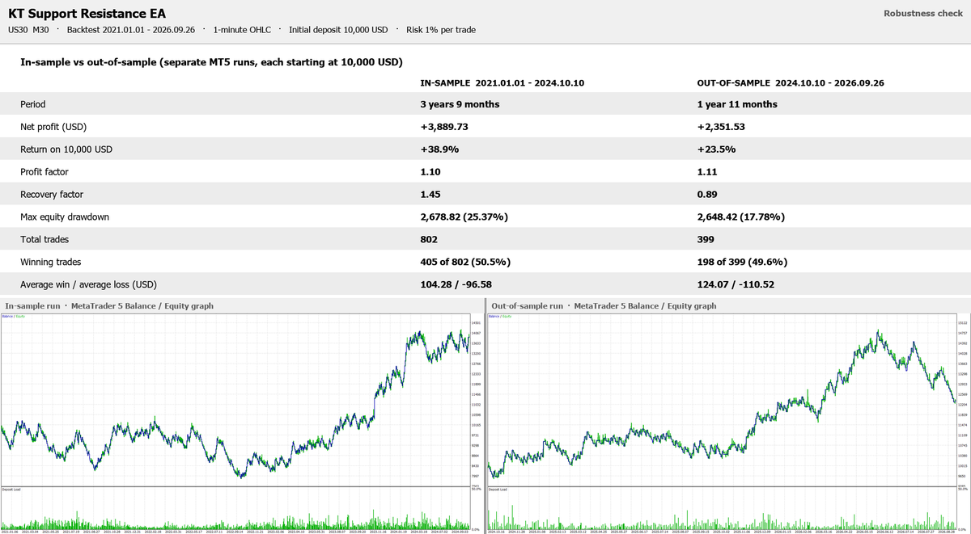Screen dimensions: 971x534
Task: Click the "Return on 10,000 USD" row label
Action: tap(66, 149)
